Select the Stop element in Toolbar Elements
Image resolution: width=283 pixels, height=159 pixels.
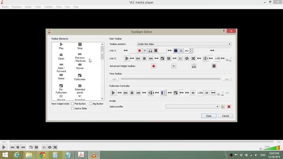pos(80,46)
